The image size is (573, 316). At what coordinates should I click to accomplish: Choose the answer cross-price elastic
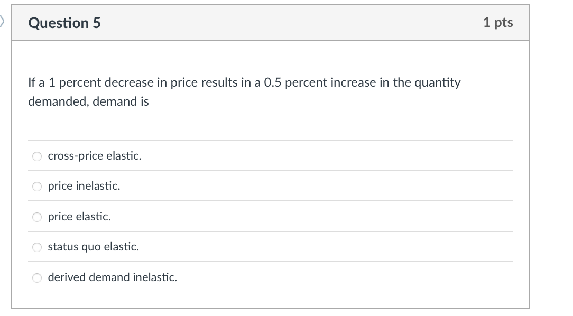point(94,156)
